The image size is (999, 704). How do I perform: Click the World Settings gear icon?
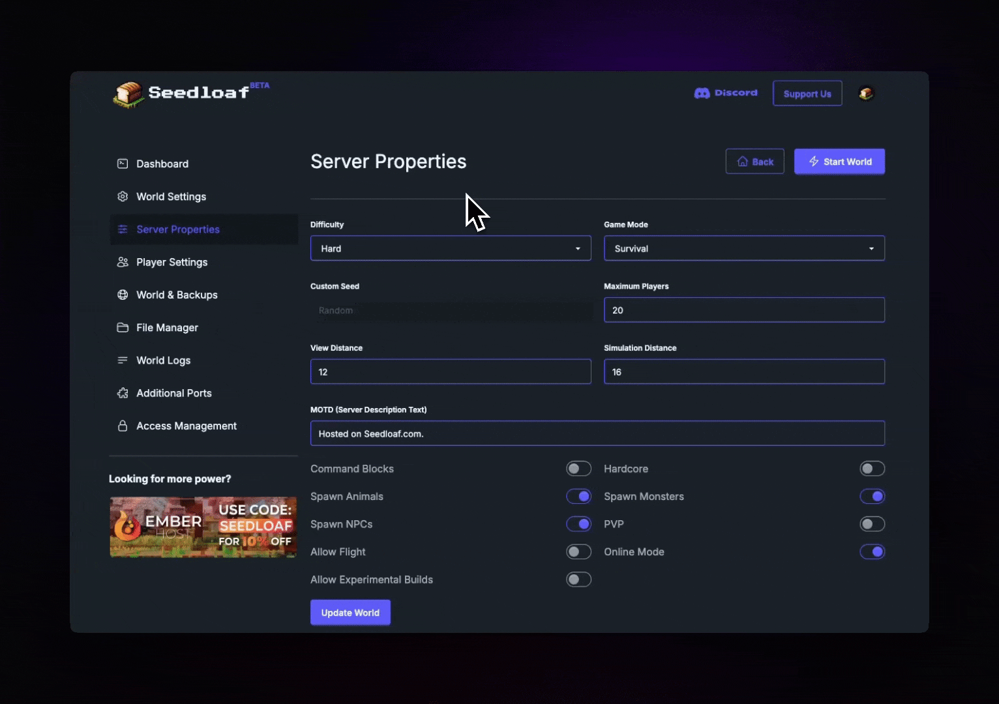tap(123, 196)
